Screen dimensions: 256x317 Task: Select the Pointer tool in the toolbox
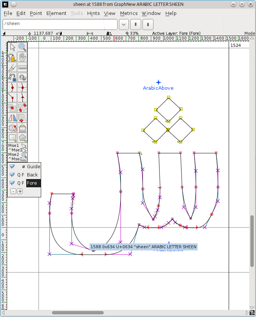[x=13, y=47]
